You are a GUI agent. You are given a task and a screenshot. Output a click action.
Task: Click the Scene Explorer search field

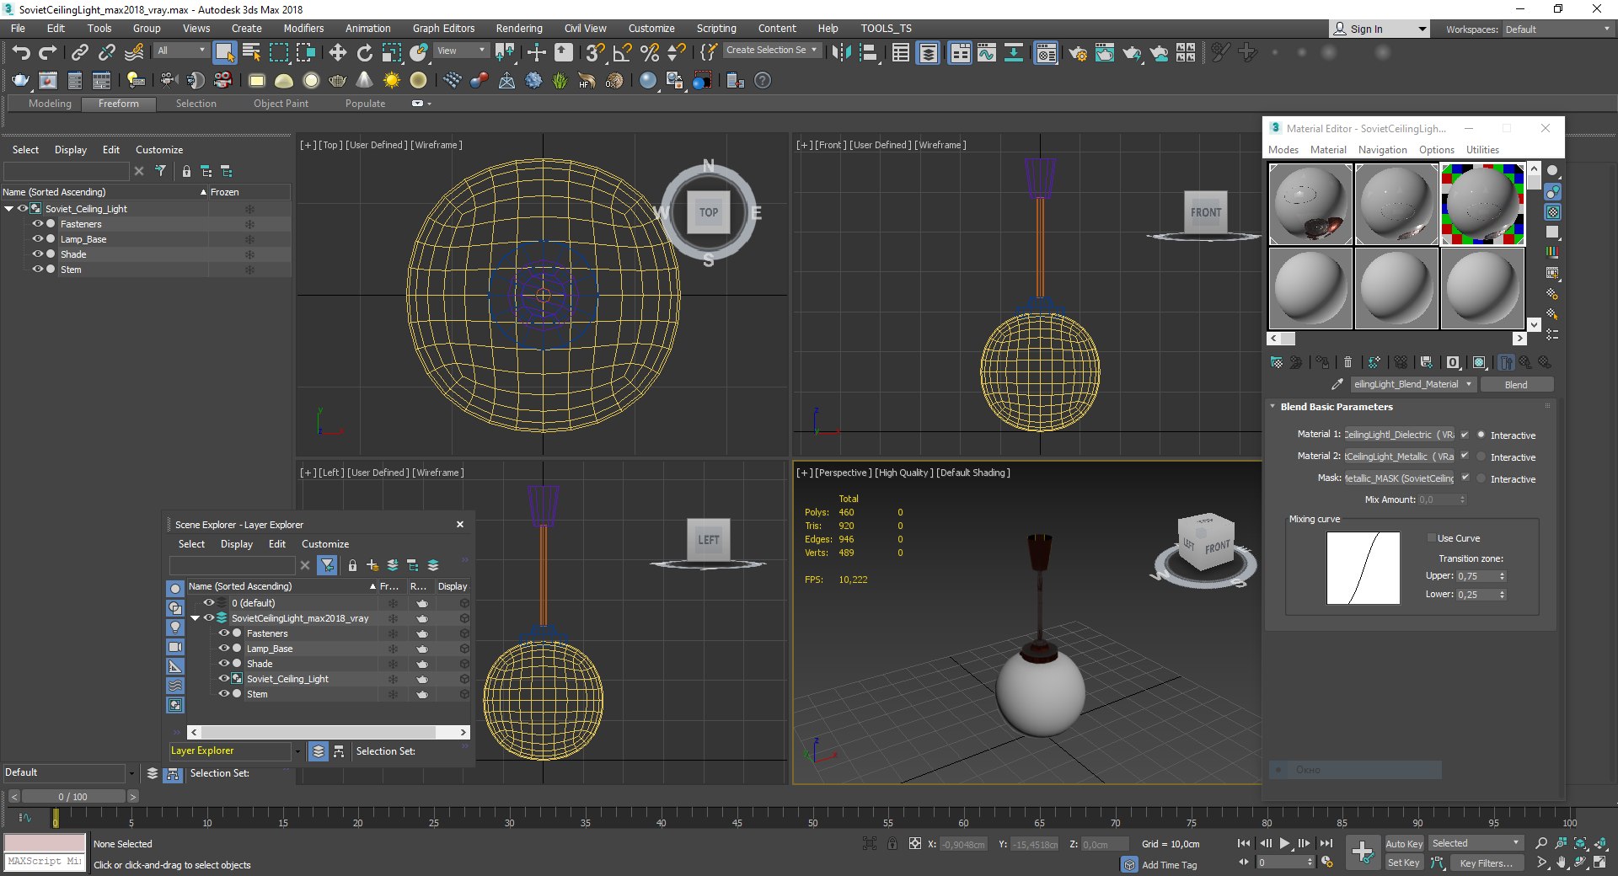click(66, 171)
